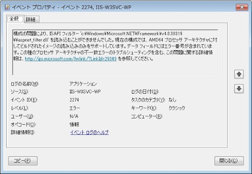The width and height of the screenshot is (252, 174).
Task: Close the event properties window
Action: click(242, 7)
